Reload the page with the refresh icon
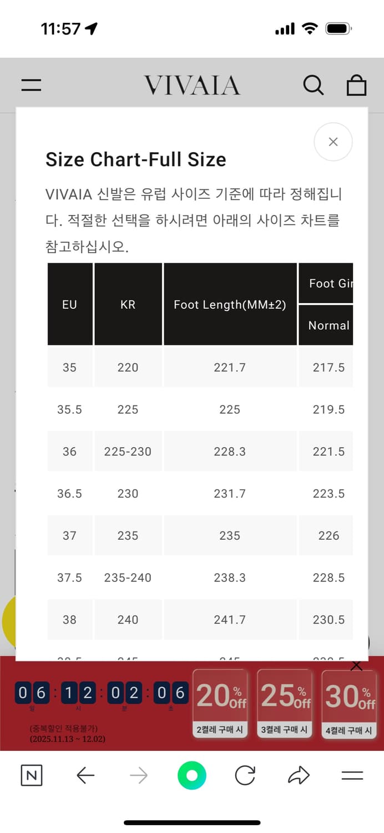This screenshot has width=384, height=833. click(x=245, y=776)
